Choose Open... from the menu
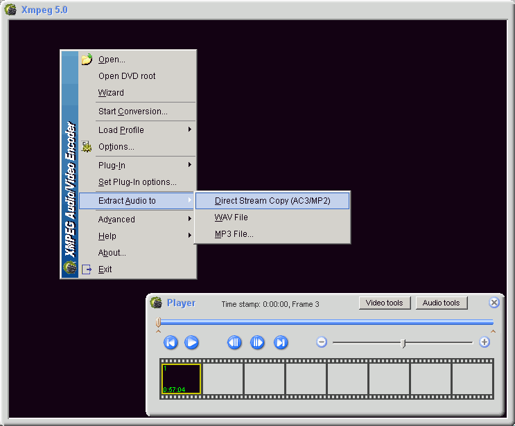Image resolution: width=515 pixels, height=426 pixels. pos(138,60)
